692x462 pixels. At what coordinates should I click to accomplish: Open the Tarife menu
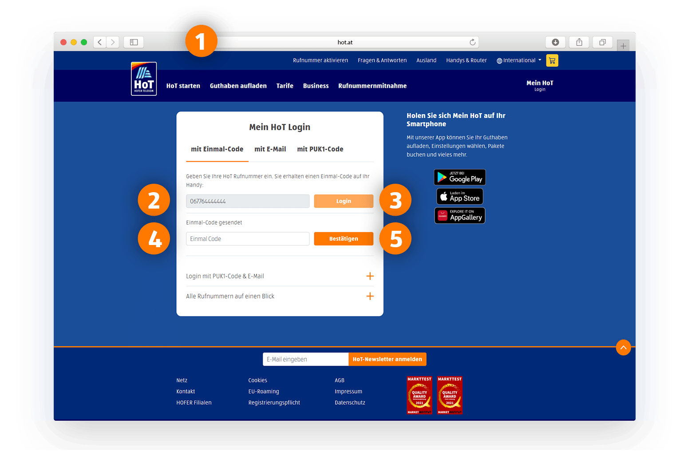285,86
